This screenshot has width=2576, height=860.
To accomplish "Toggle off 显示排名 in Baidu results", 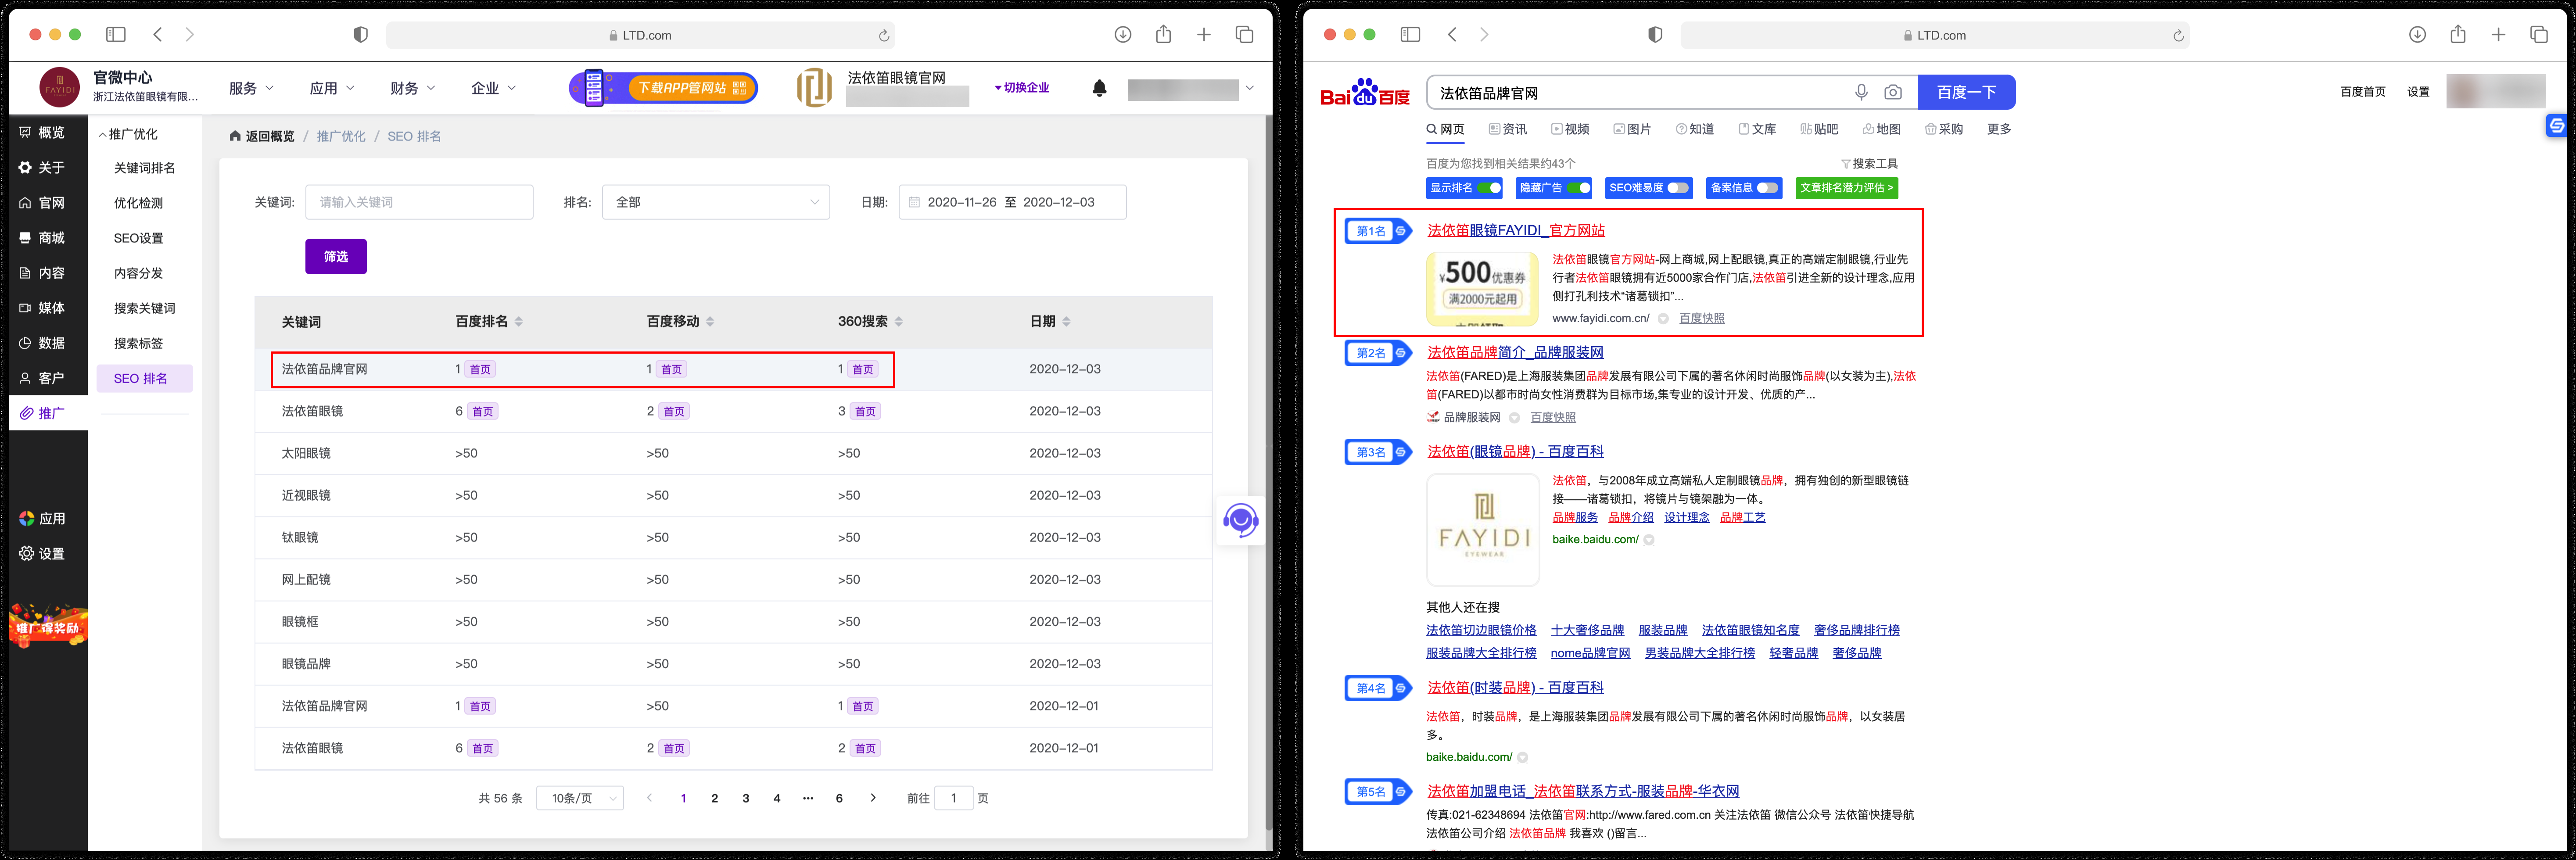I will (x=1489, y=187).
